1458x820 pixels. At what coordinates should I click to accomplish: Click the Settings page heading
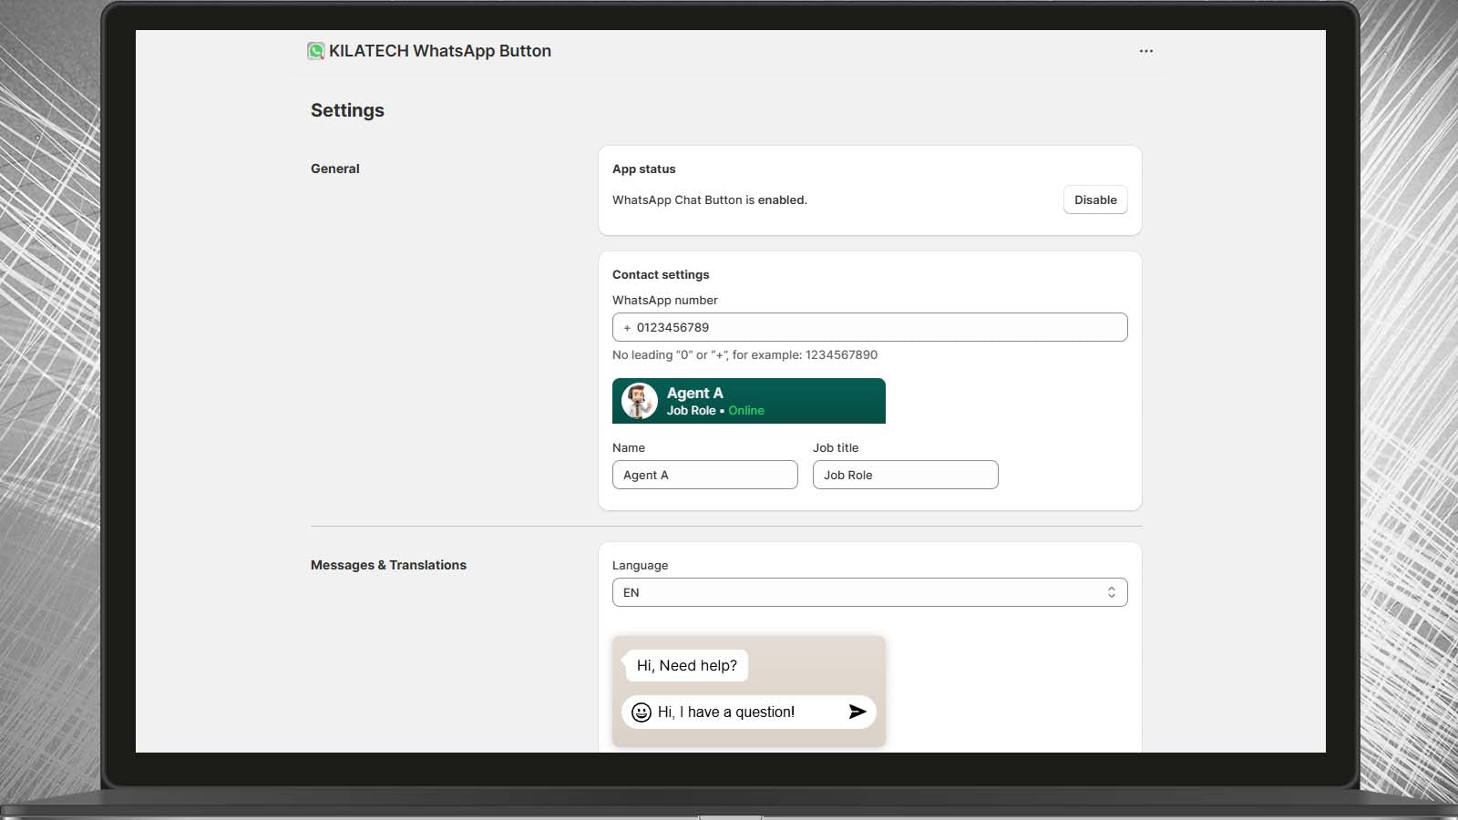point(347,110)
